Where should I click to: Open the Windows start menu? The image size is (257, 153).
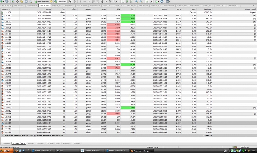pos(7,151)
